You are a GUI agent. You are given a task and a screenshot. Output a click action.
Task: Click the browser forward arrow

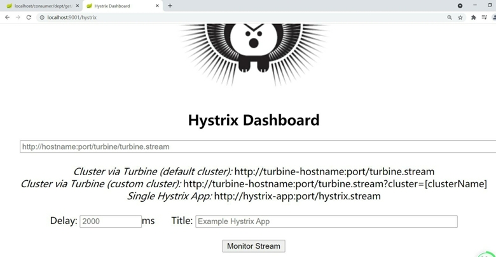18,17
